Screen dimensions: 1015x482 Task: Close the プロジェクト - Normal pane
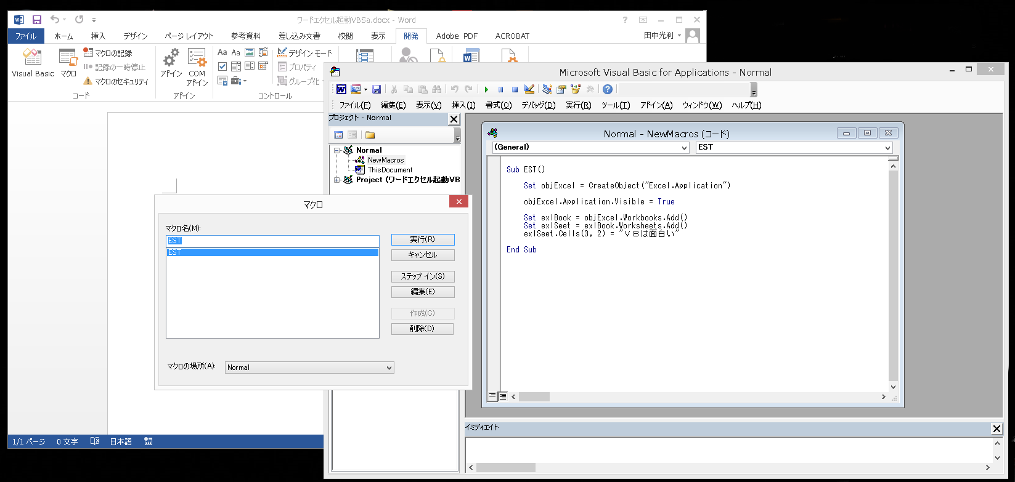point(454,119)
